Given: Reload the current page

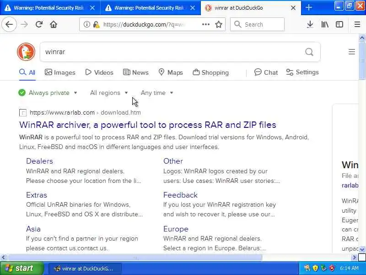Looking at the screenshot, I should [x=39, y=24].
